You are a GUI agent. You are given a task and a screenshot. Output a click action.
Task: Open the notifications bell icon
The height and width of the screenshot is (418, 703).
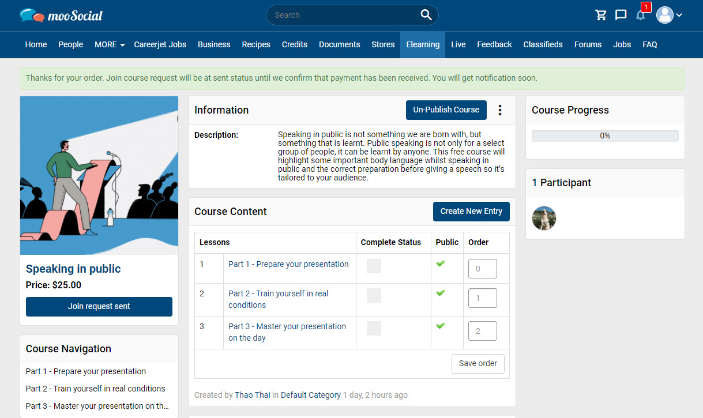coord(640,16)
